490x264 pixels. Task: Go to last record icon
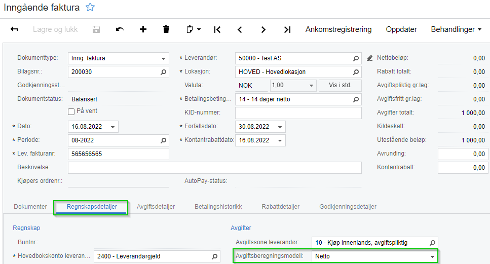287,30
